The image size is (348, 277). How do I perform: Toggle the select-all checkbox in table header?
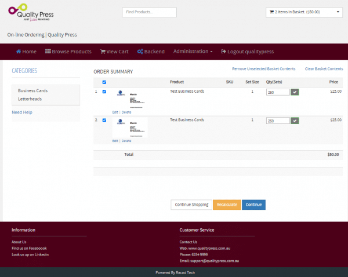pyautogui.click(x=104, y=82)
